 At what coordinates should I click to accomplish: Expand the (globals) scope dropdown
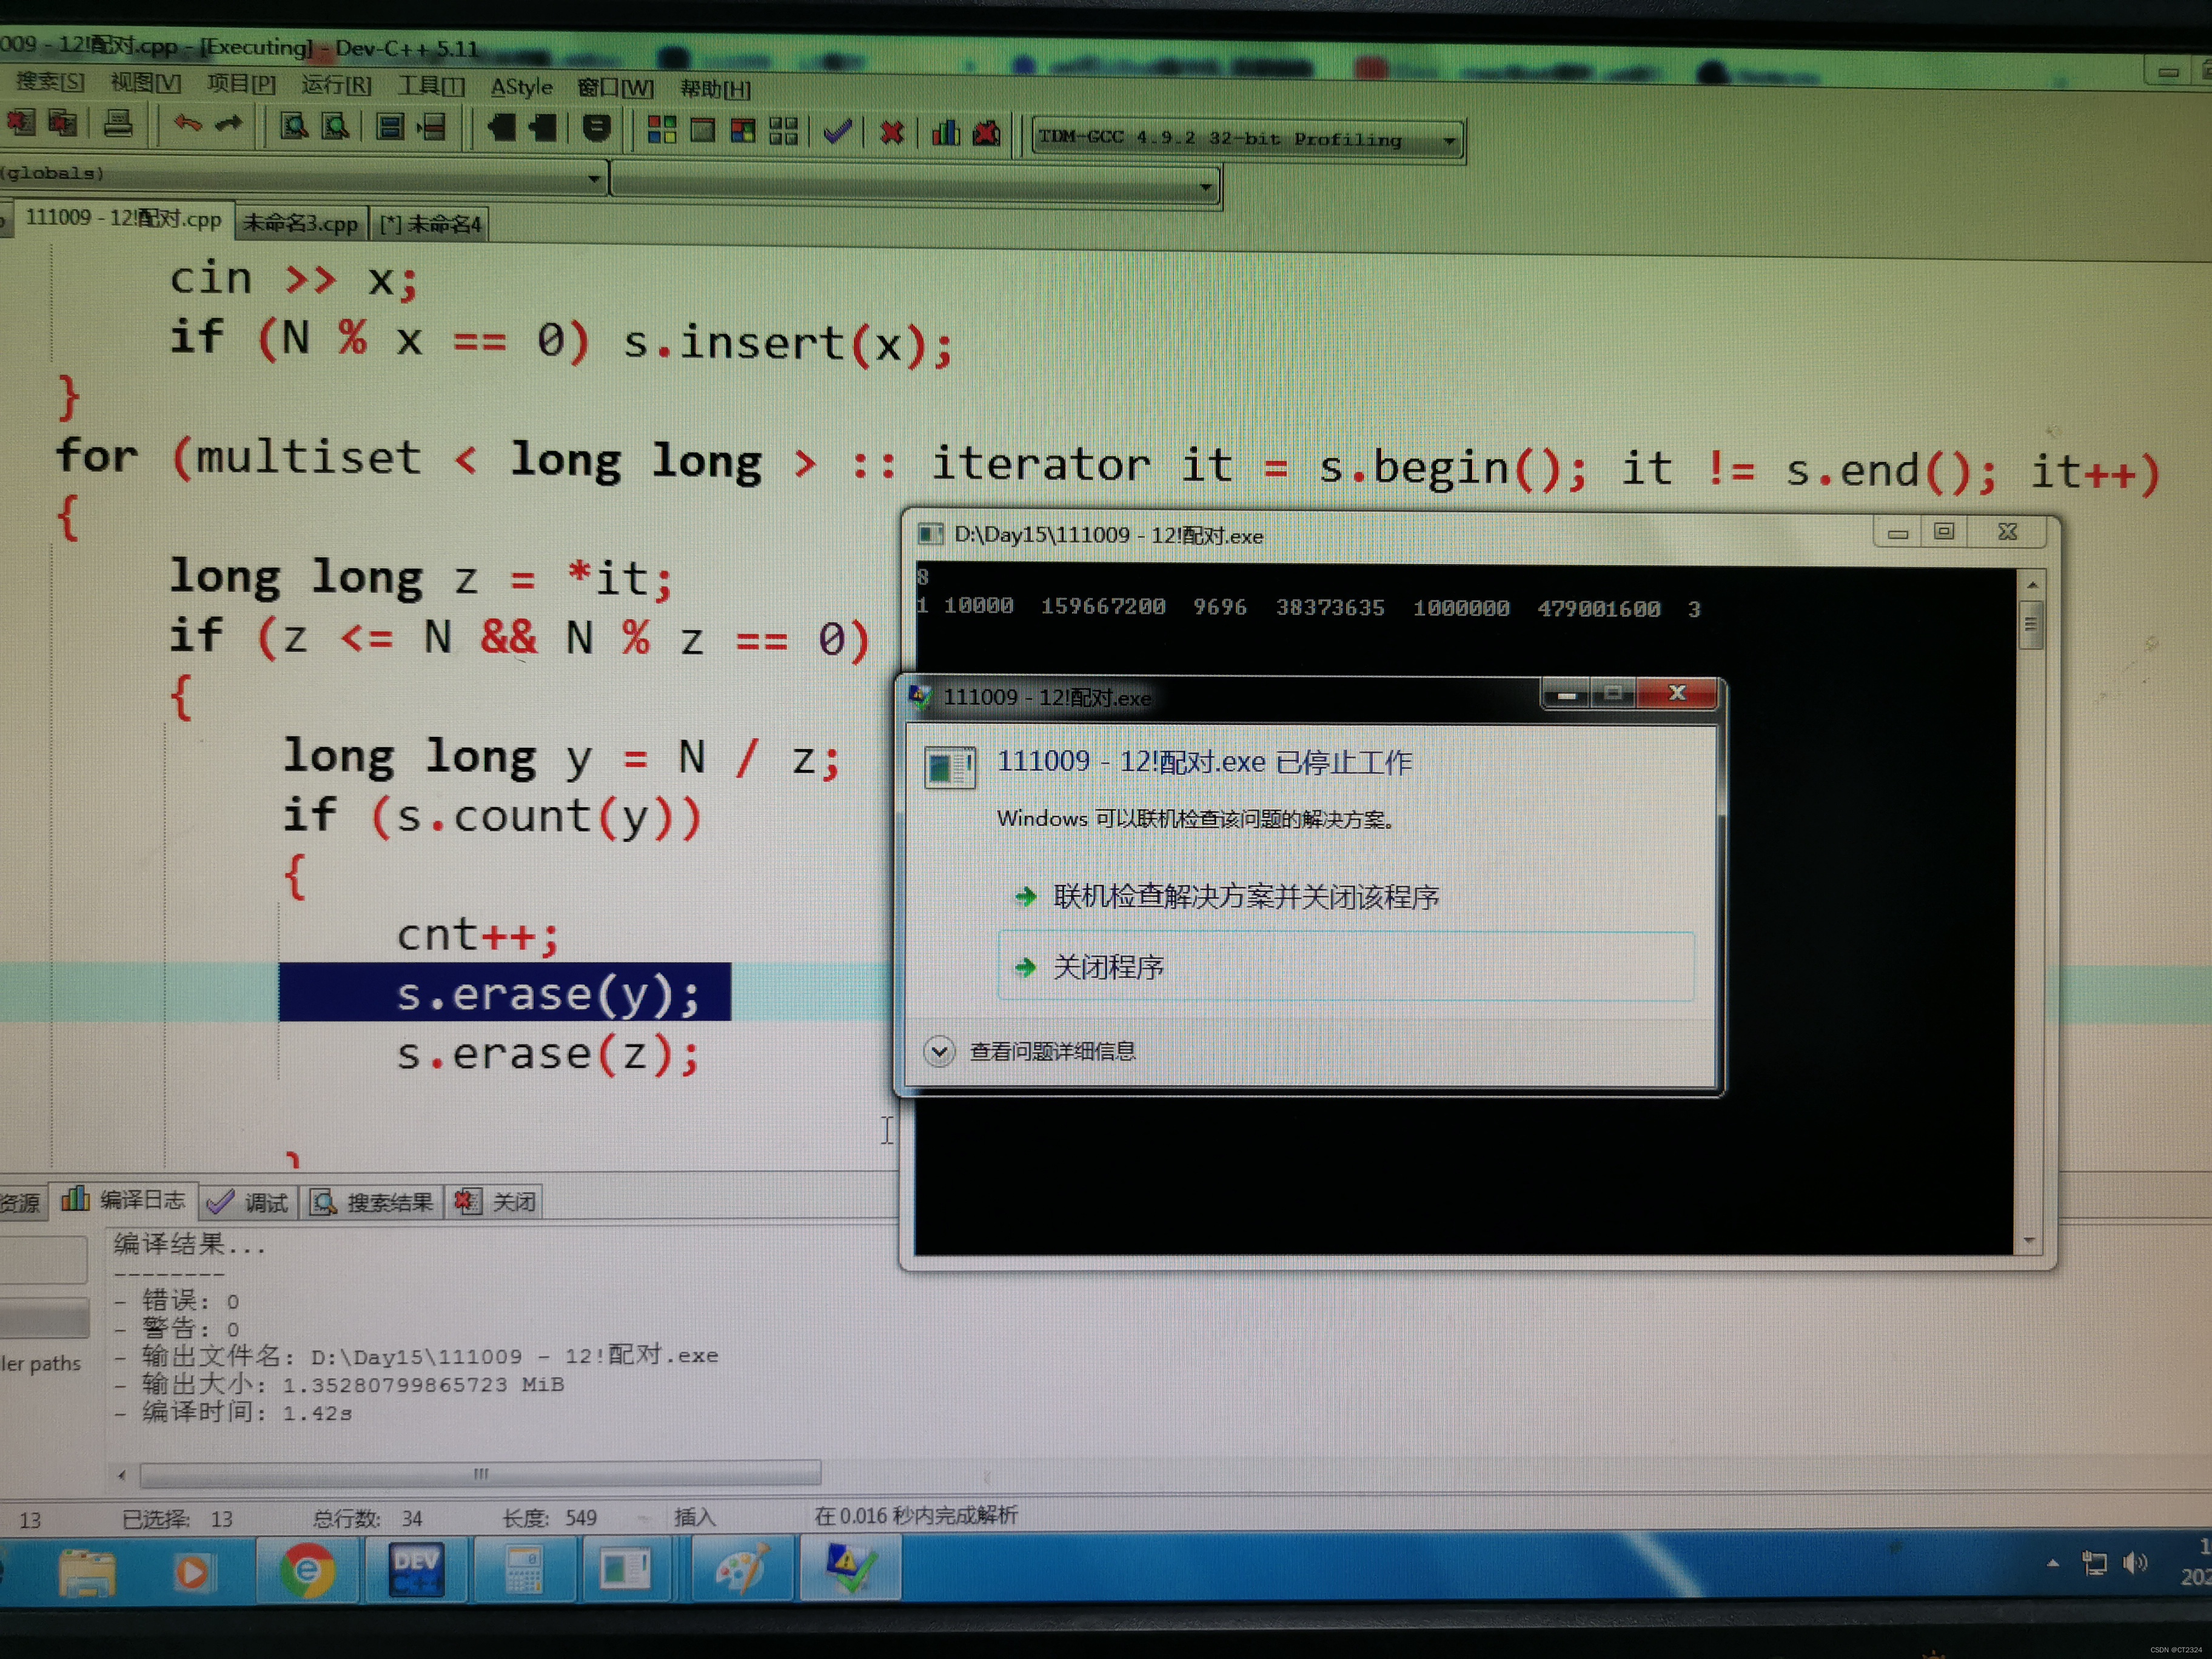tap(594, 179)
